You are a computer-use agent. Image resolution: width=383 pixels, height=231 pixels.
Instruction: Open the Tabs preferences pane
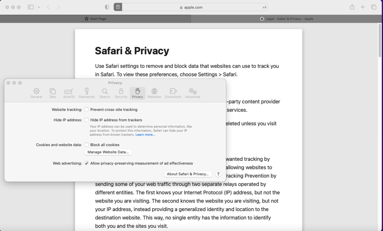pos(52,93)
